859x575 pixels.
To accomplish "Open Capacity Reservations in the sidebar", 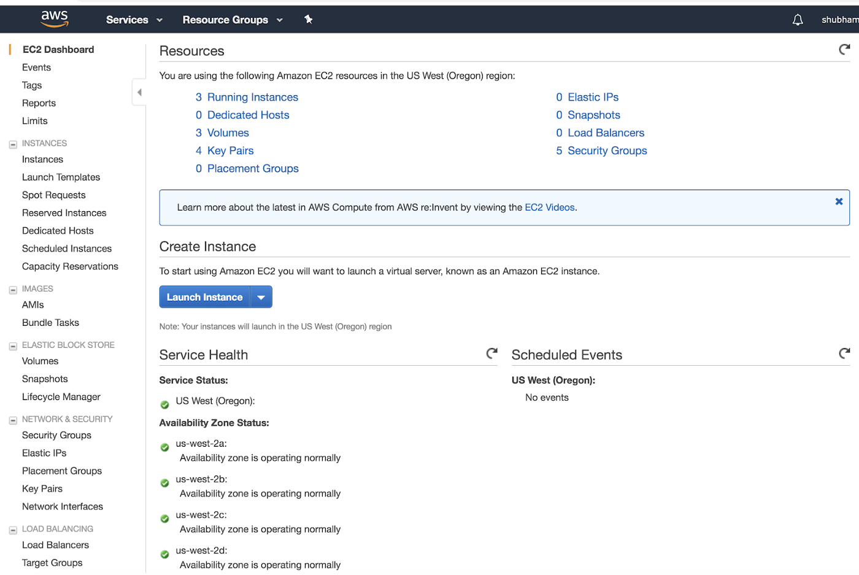I will point(70,266).
